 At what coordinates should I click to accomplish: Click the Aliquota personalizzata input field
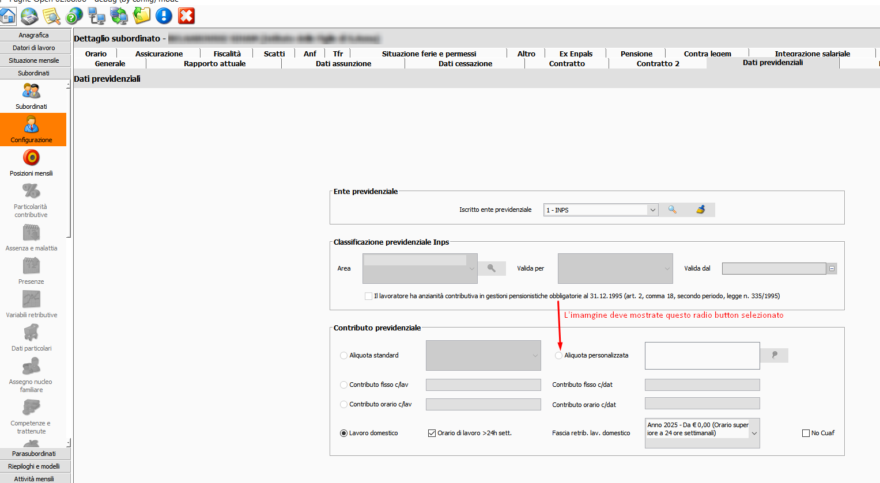[702, 356]
